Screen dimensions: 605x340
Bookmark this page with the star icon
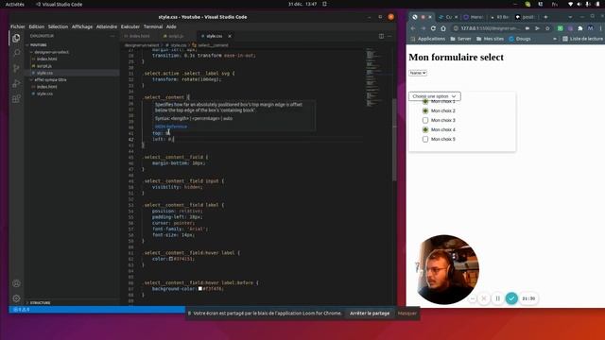tap(547, 28)
